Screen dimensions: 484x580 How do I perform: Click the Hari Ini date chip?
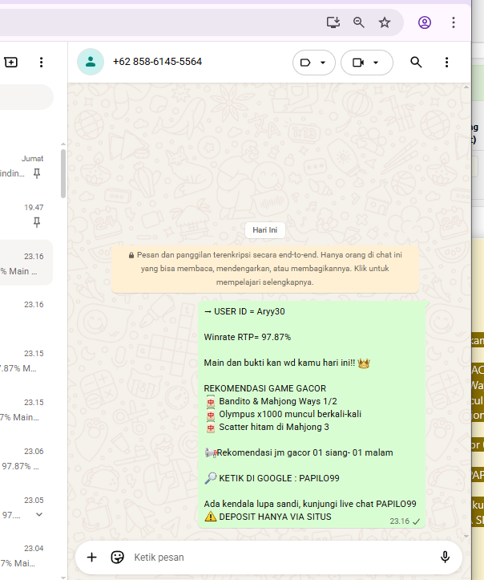tap(265, 230)
